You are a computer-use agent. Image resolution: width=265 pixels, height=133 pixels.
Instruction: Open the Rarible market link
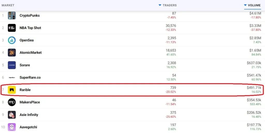click(25, 90)
